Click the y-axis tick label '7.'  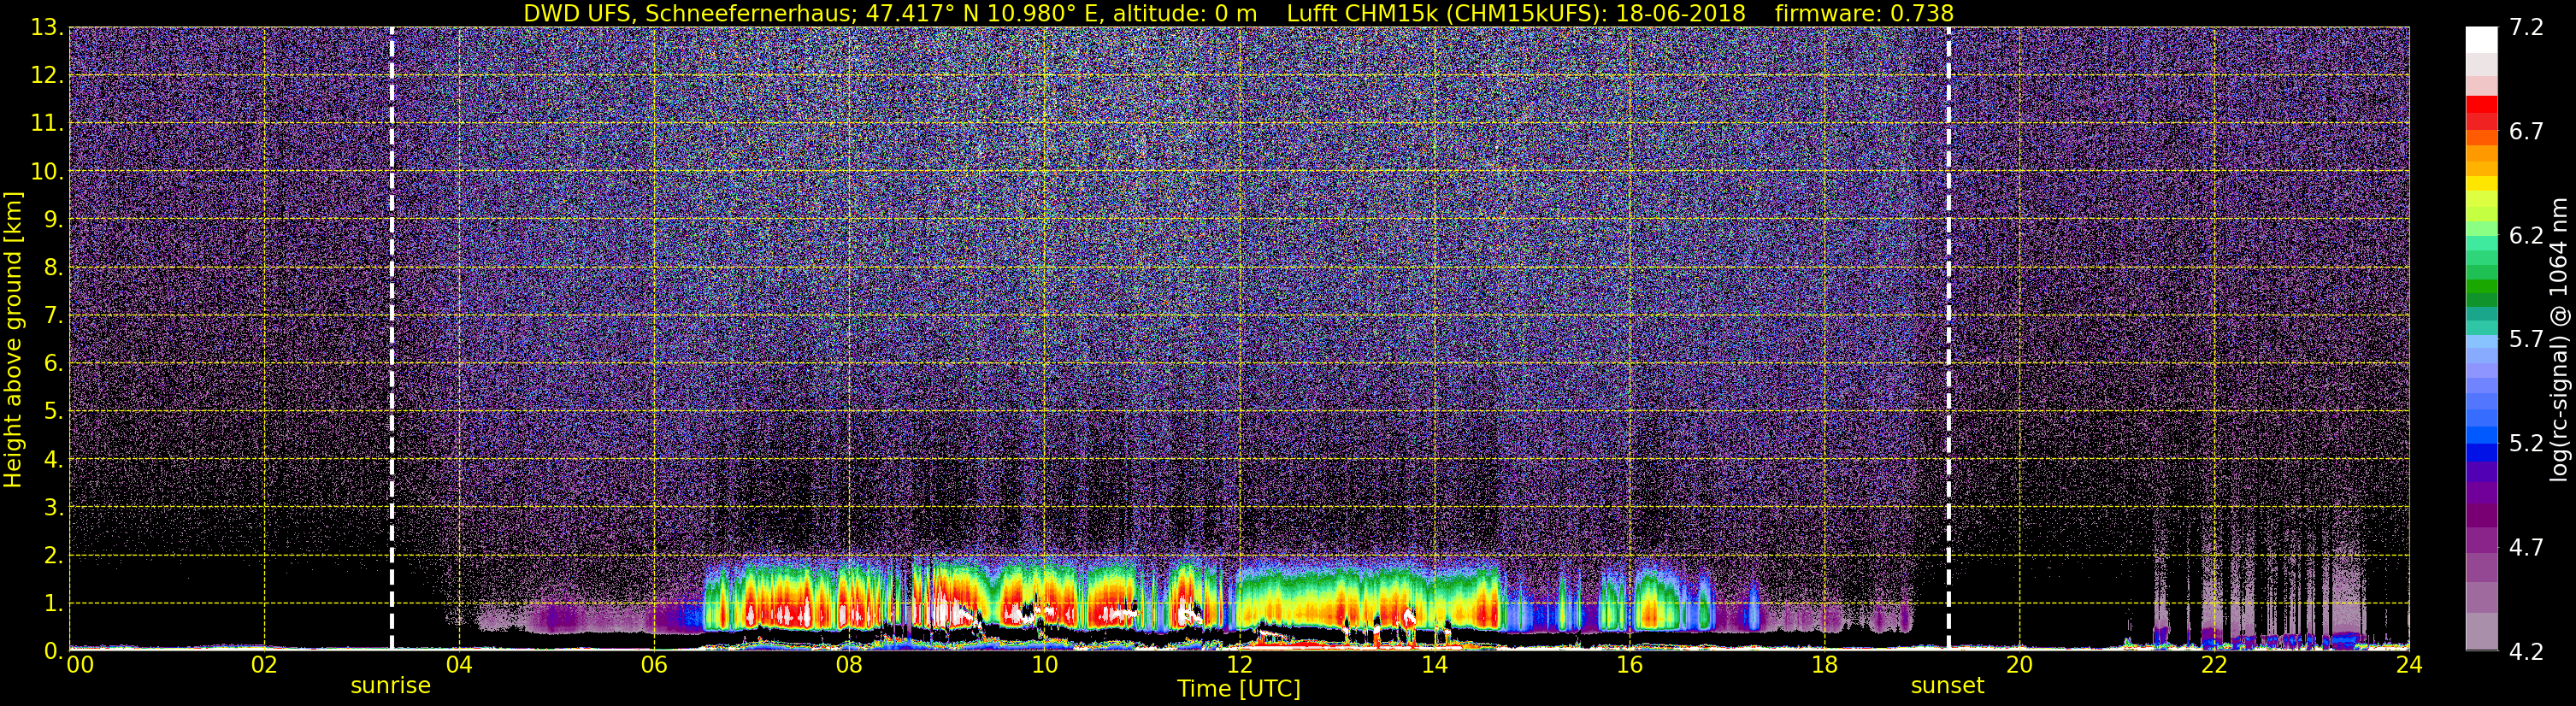tap(53, 316)
